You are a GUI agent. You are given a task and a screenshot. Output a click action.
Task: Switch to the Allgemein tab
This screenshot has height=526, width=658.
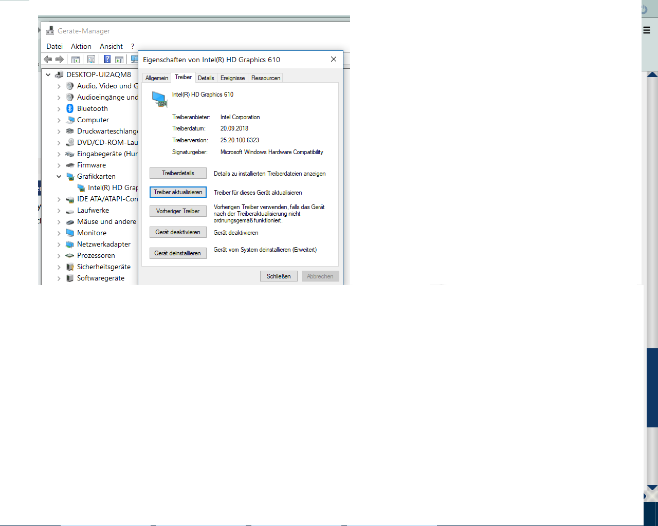tap(157, 78)
